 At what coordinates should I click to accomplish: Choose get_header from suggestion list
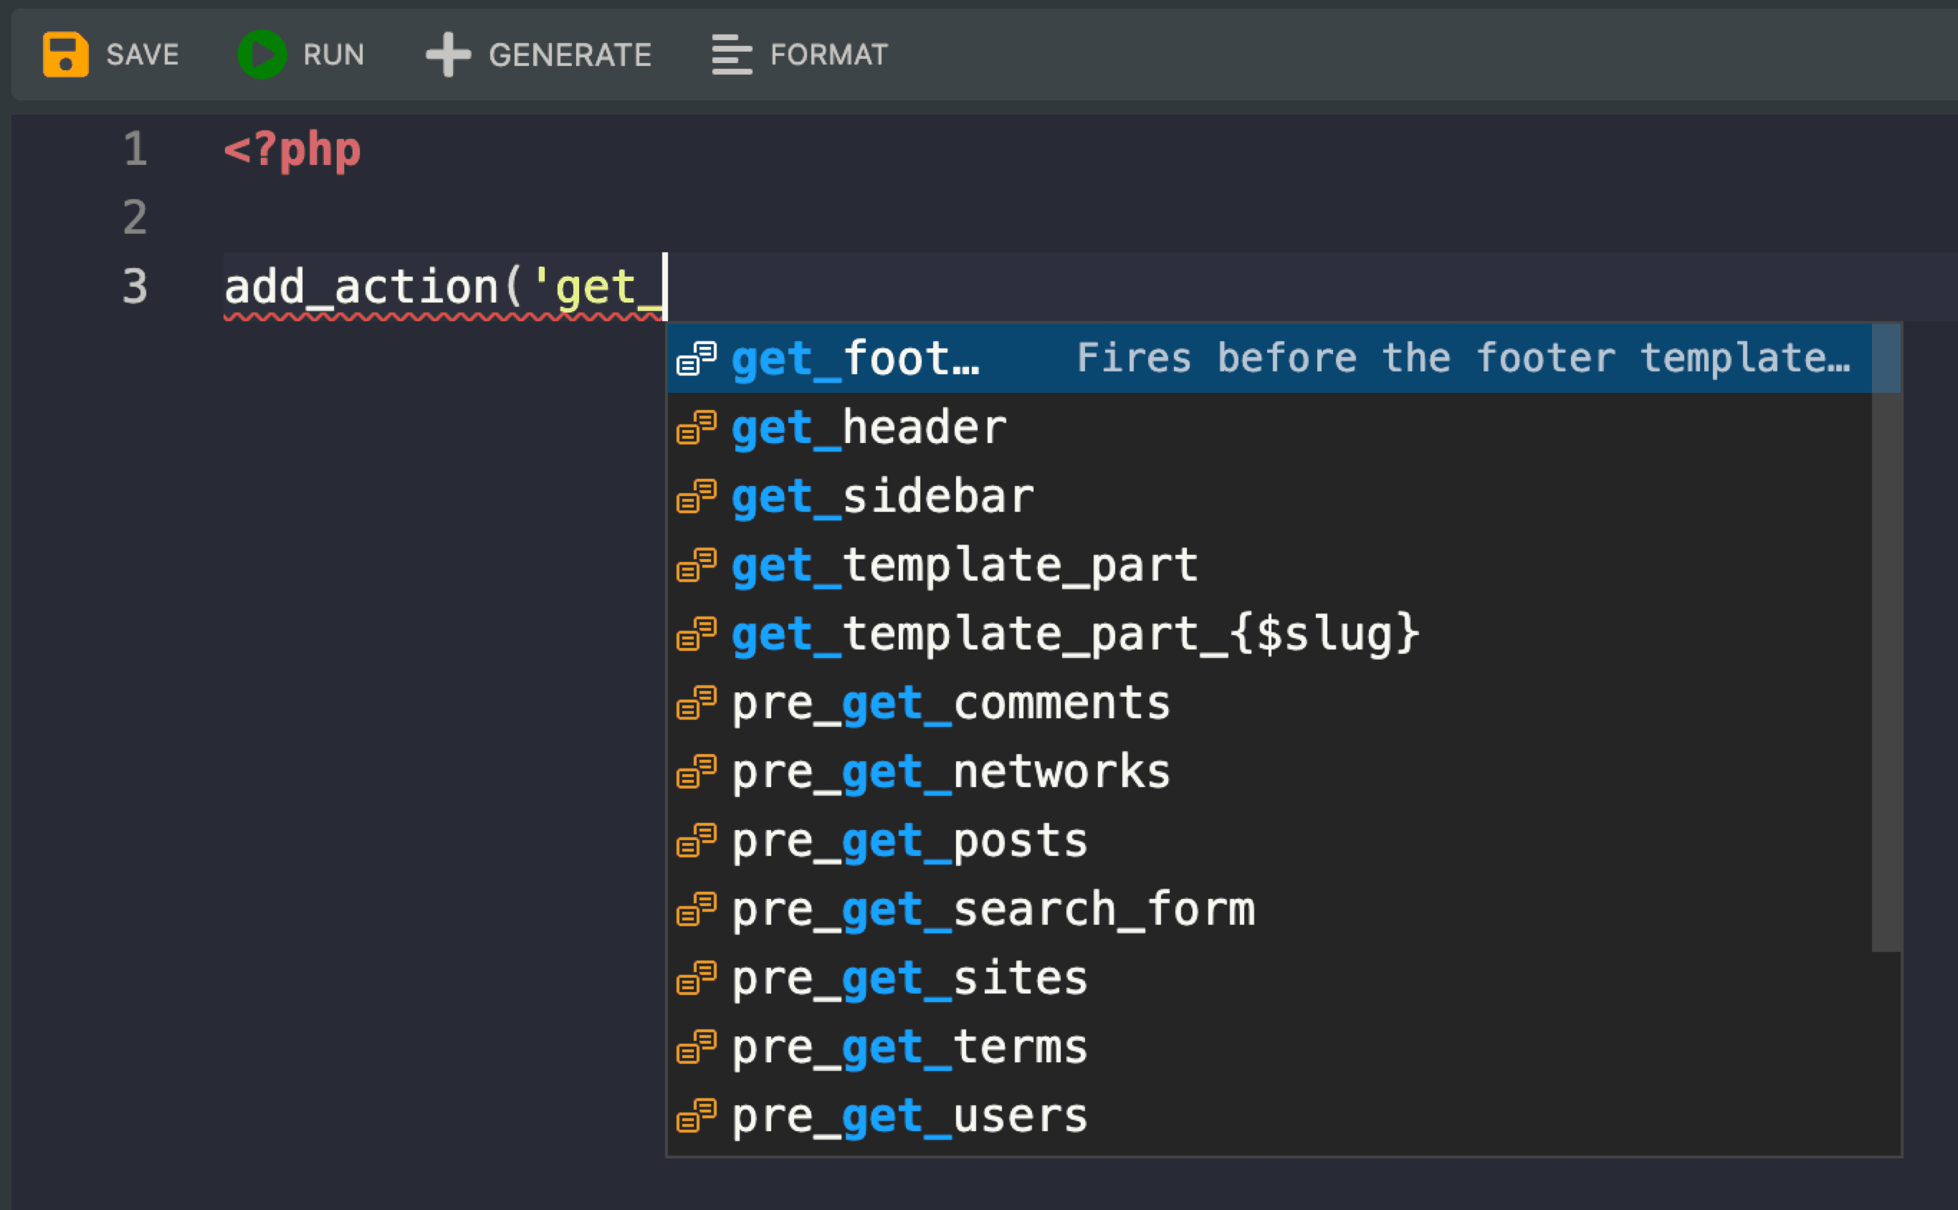coord(1269,427)
